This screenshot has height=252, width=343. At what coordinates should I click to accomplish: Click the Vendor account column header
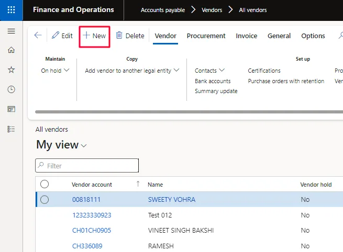92,185
